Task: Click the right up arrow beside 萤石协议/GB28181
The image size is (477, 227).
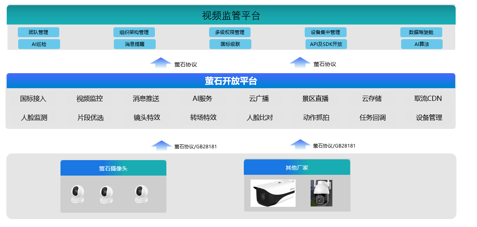Action: [300, 144]
